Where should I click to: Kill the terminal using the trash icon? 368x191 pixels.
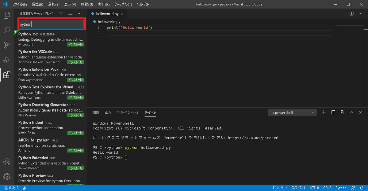click(x=342, y=112)
